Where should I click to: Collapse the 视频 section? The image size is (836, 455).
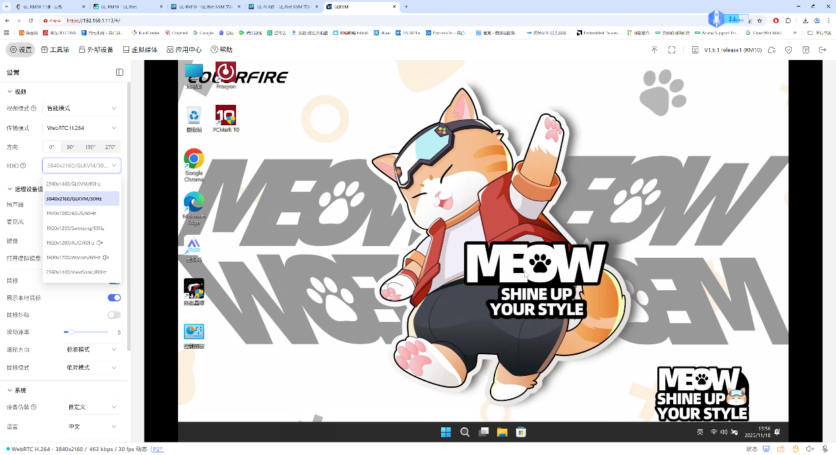11,92
